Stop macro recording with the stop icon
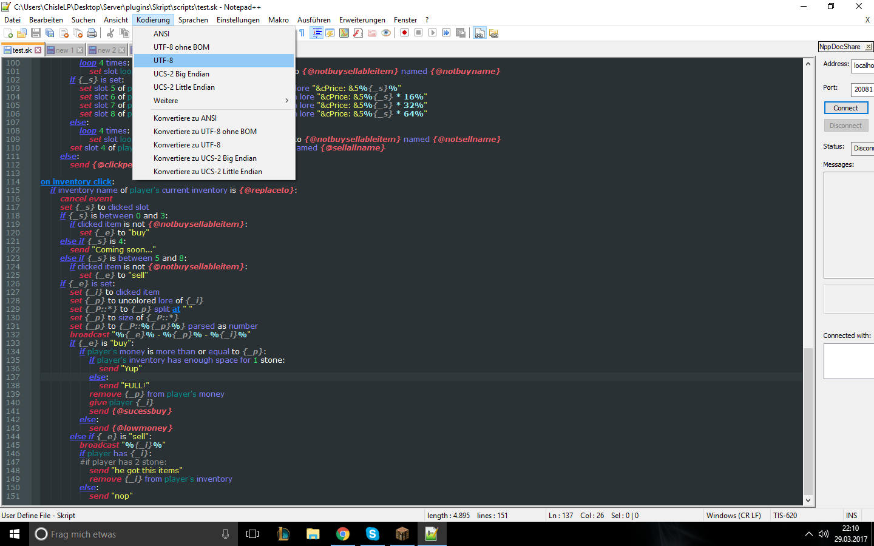Screen dimensions: 874x546 [x=419, y=33]
